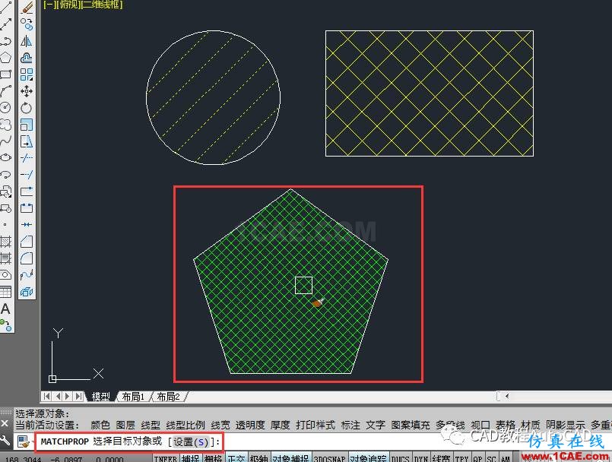The height and width of the screenshot is (462, 612).
Task: Select the Arc tool
Action: [5, 91]
